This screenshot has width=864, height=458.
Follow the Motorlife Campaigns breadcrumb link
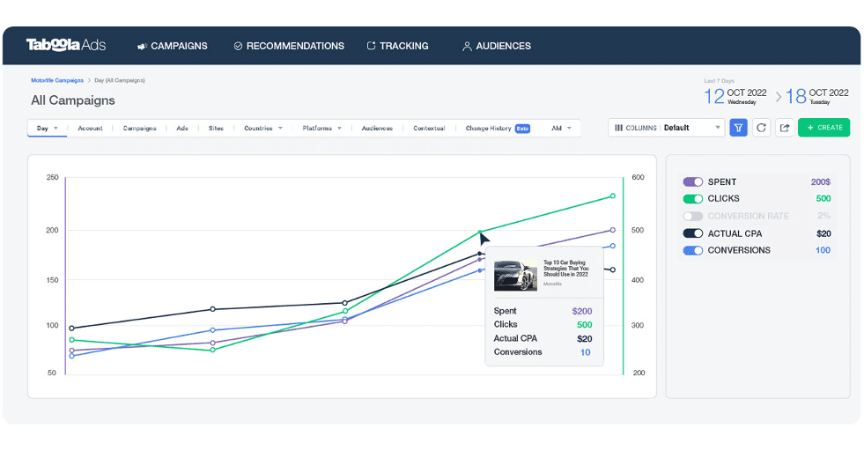pos(57,80)
